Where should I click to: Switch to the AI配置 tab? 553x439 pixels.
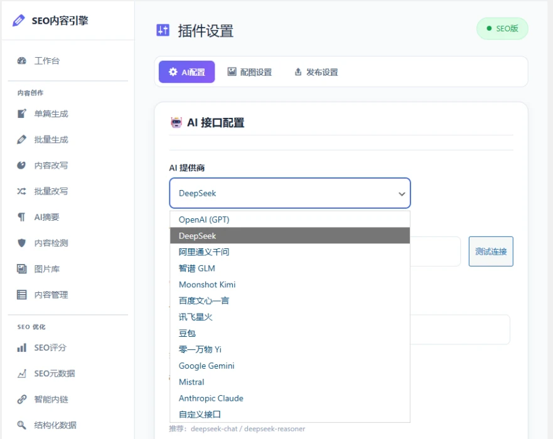pos(186,72)
